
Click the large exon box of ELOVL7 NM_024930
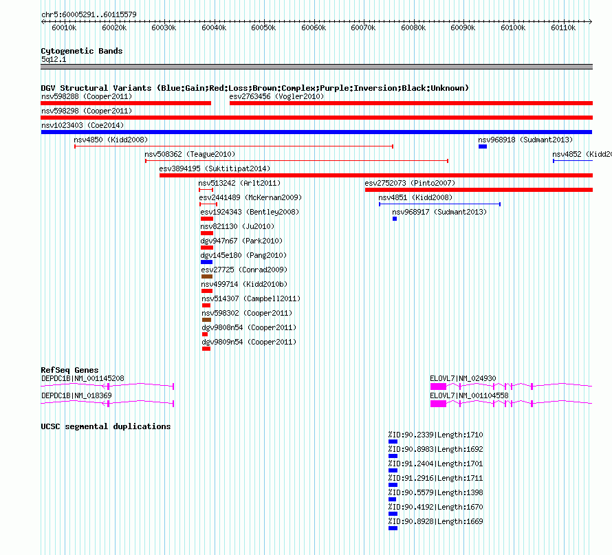[x=438, y=387]
